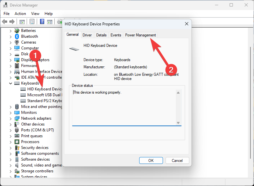Select the HID Keyboard Device tree item
Viewport: 254px width, 186px height.
(41, 89)
